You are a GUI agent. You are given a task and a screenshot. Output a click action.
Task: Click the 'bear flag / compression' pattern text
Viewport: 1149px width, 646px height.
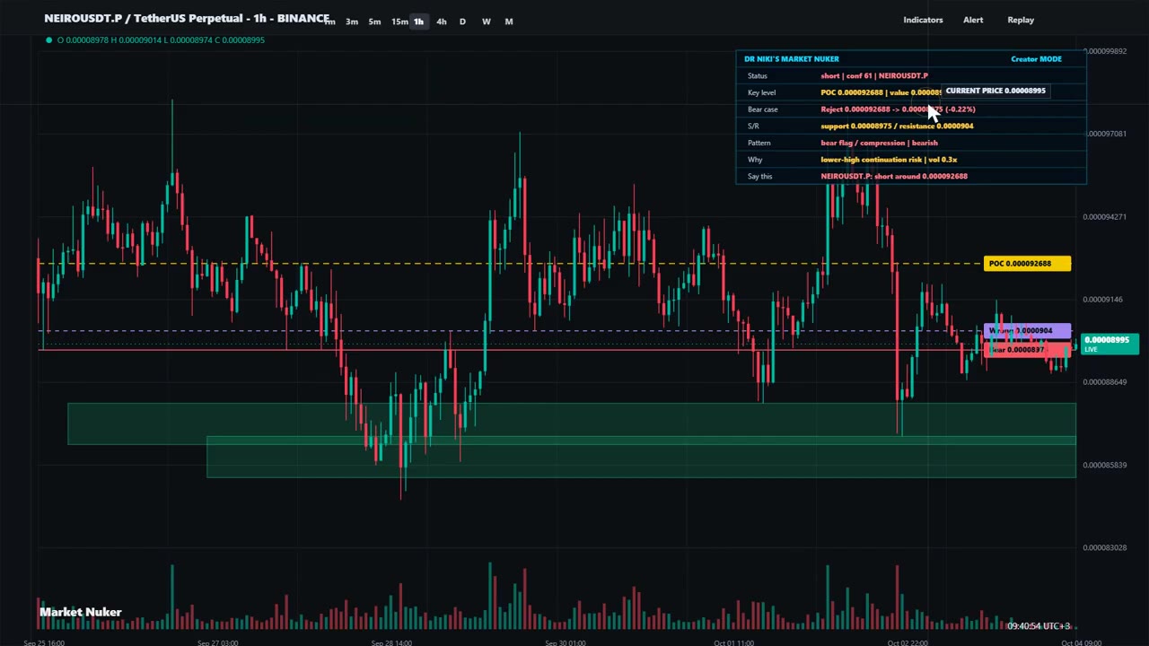879,143
